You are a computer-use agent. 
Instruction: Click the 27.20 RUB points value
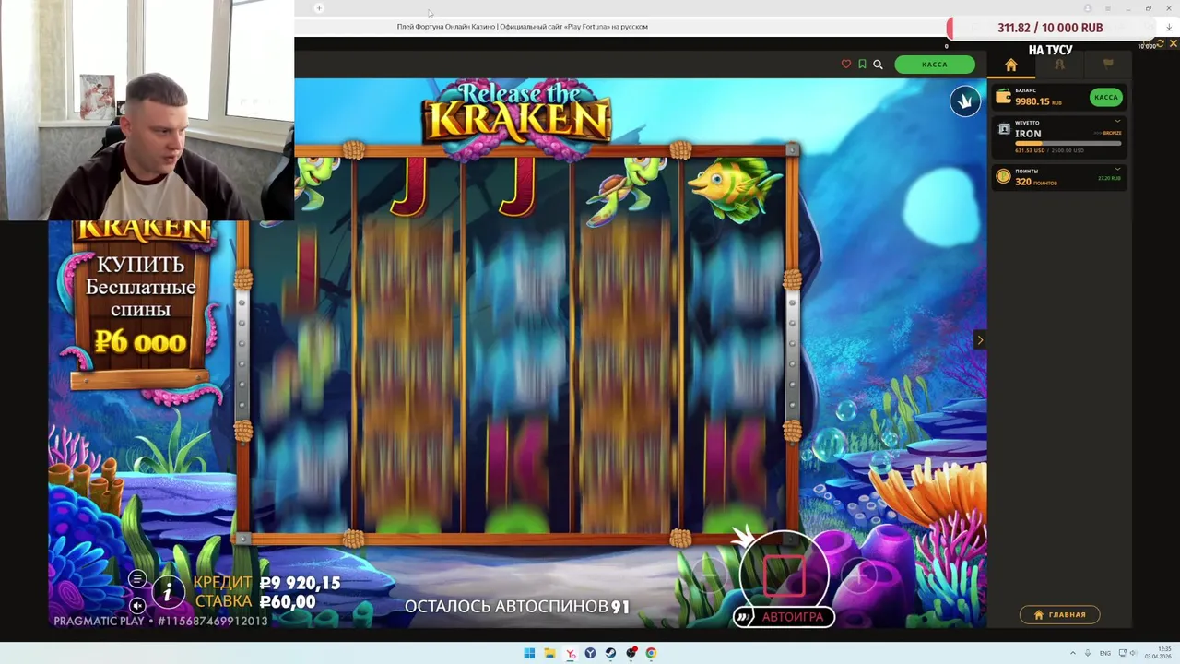click(1109, 178)
